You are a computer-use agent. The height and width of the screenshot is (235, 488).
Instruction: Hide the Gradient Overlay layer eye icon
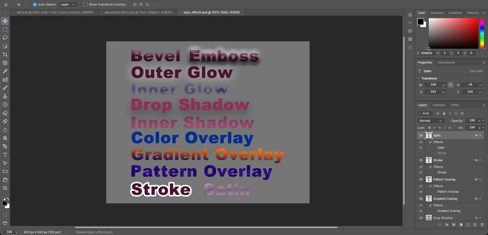421,199
